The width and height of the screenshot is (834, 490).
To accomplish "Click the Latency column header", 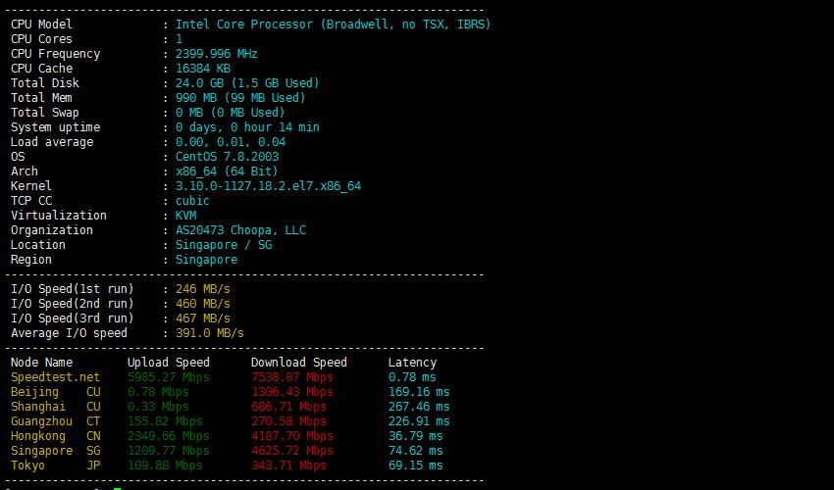I will 412,363.
